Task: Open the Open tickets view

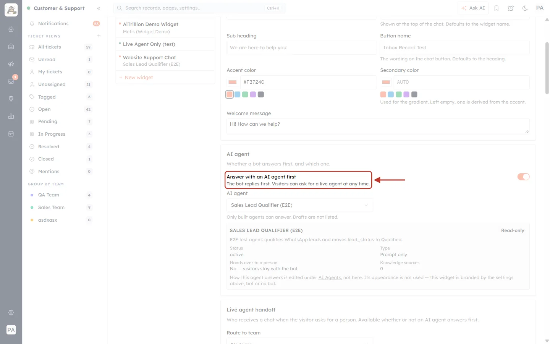Action: [60, 109]
